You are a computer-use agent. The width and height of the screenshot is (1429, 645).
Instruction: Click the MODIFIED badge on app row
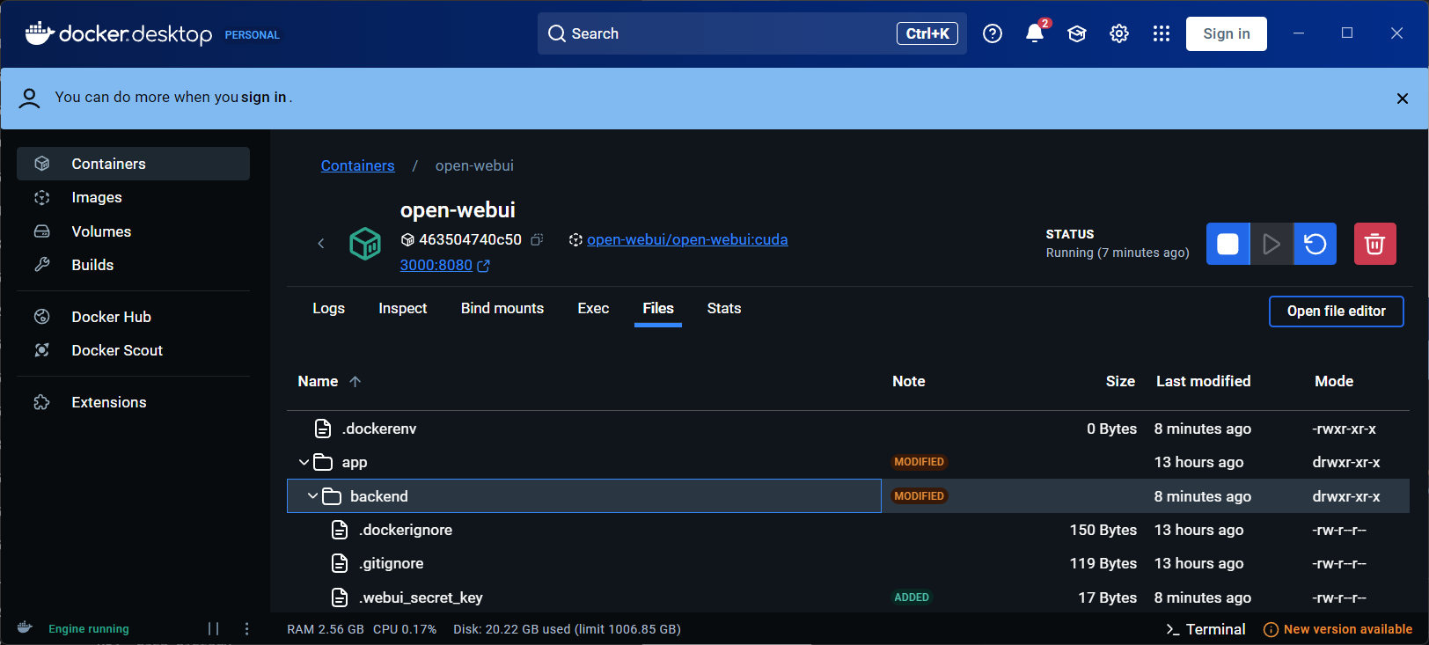point(919,462)
